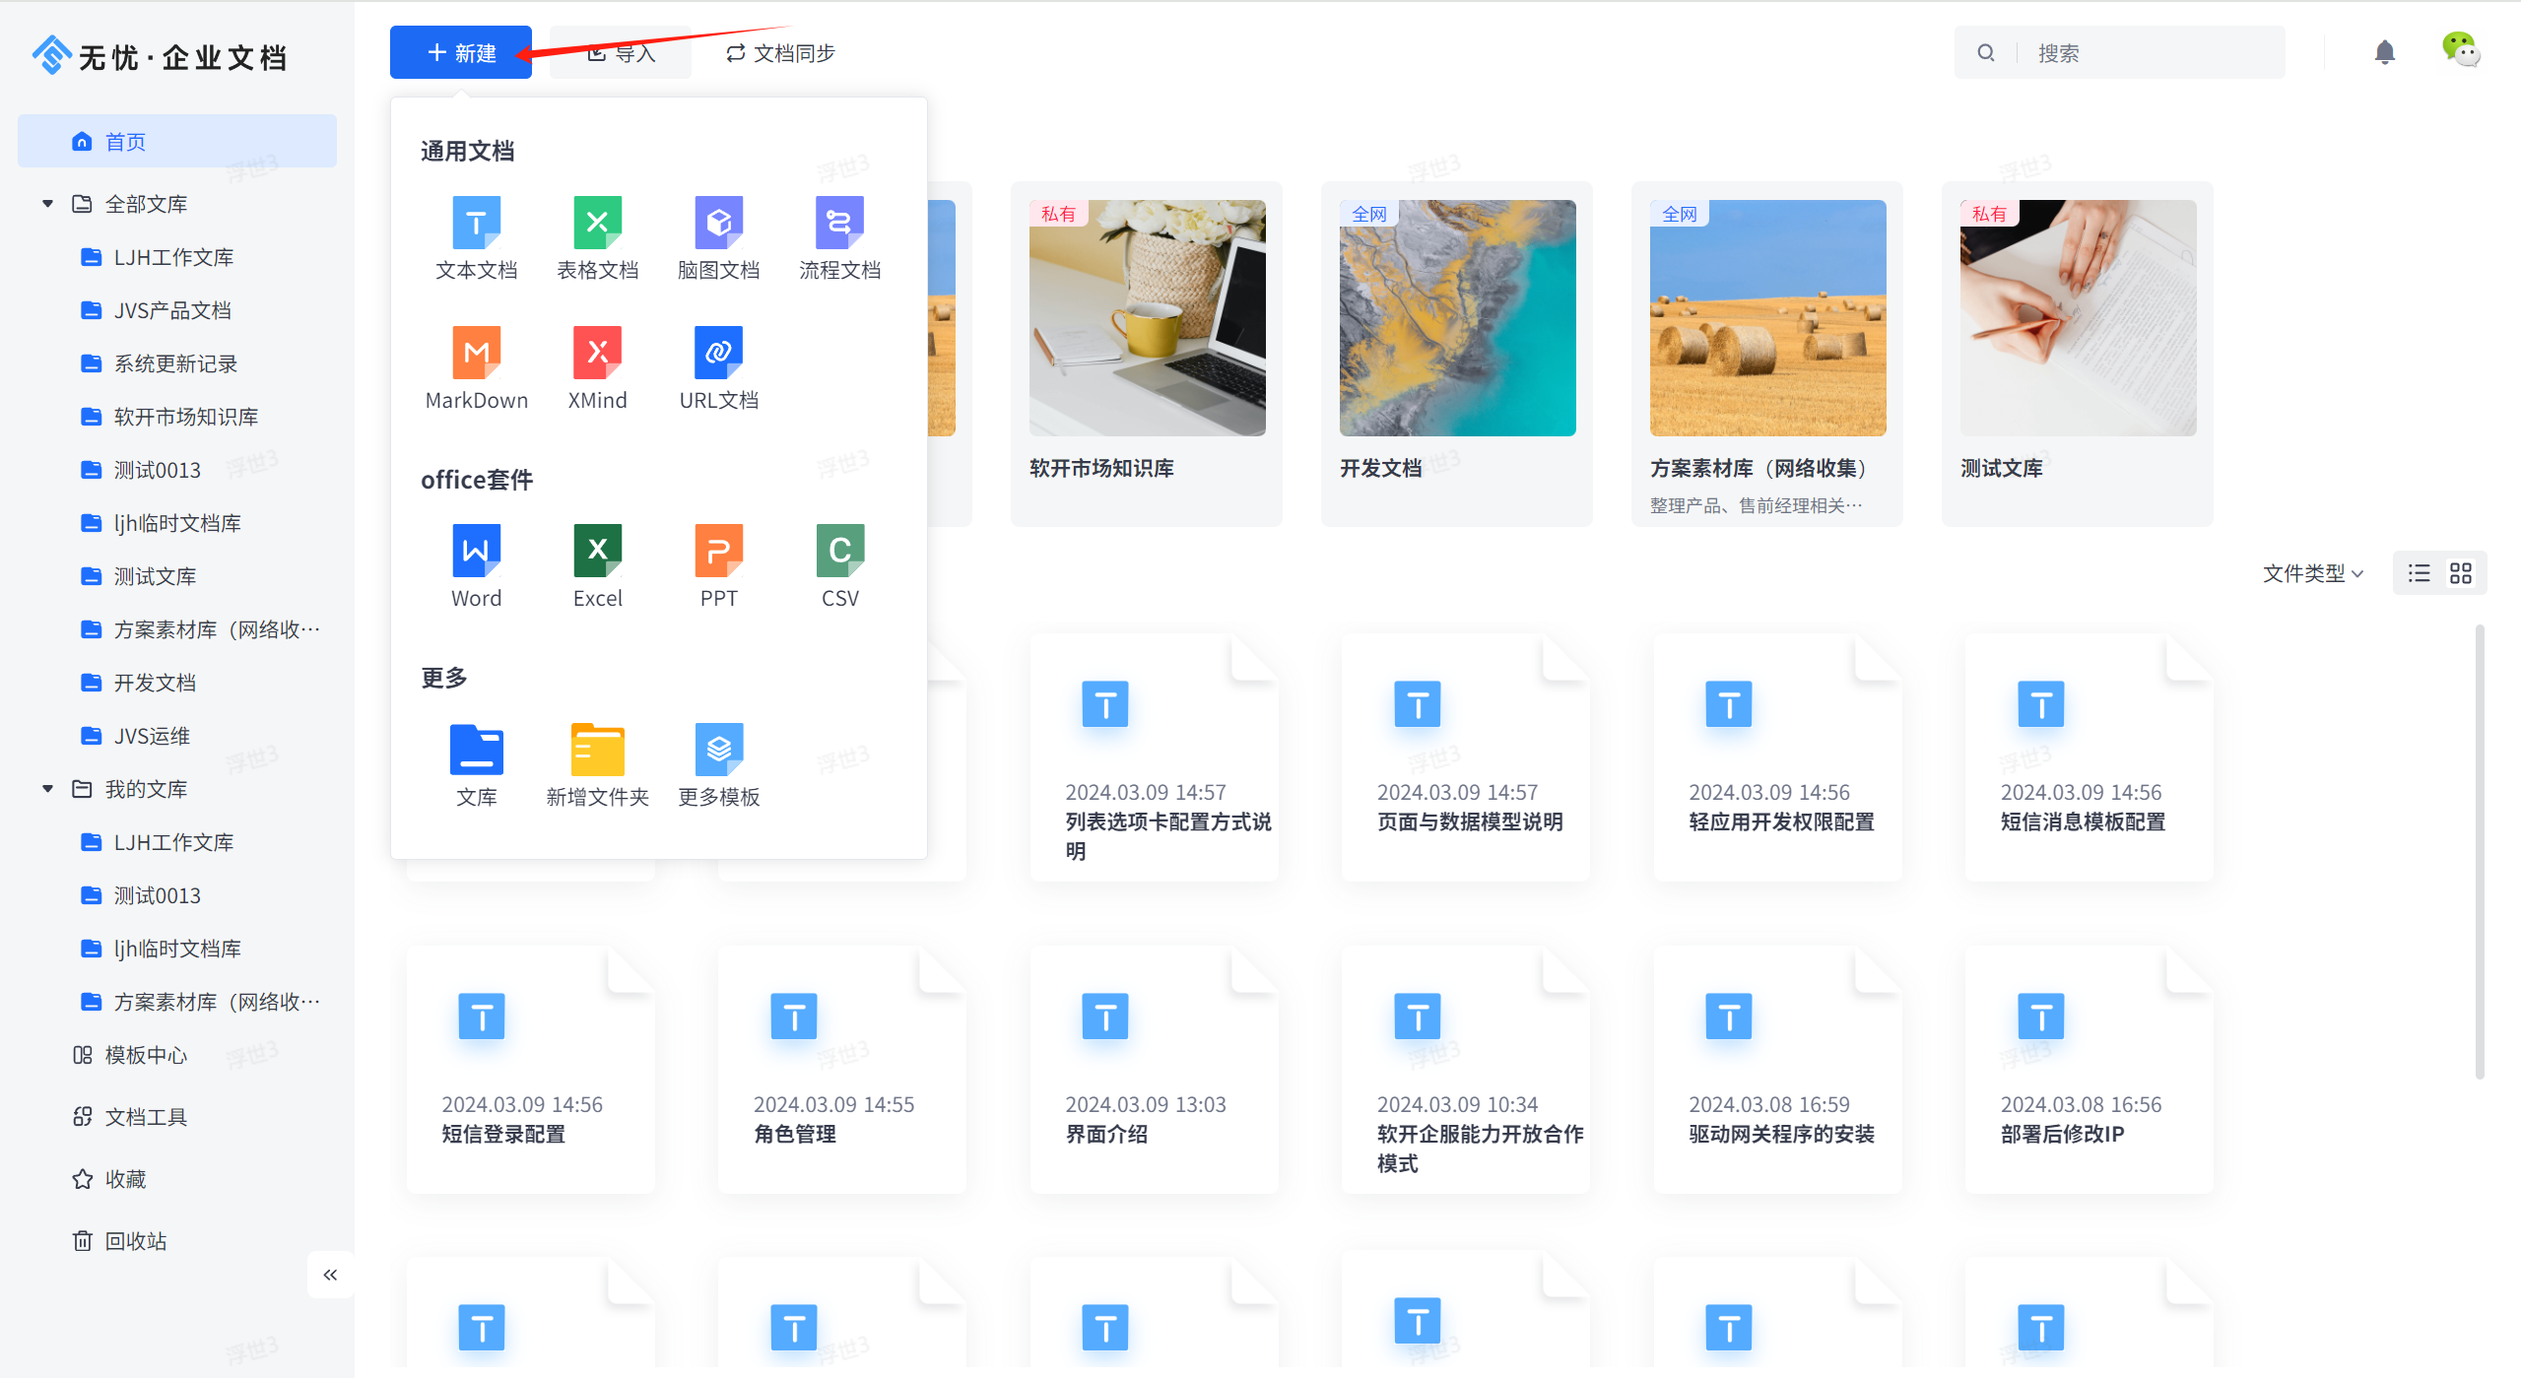This screenshot has width=2521, height=1378.
Task: Open the 角色管理 document
Action: click(842, 1069)
